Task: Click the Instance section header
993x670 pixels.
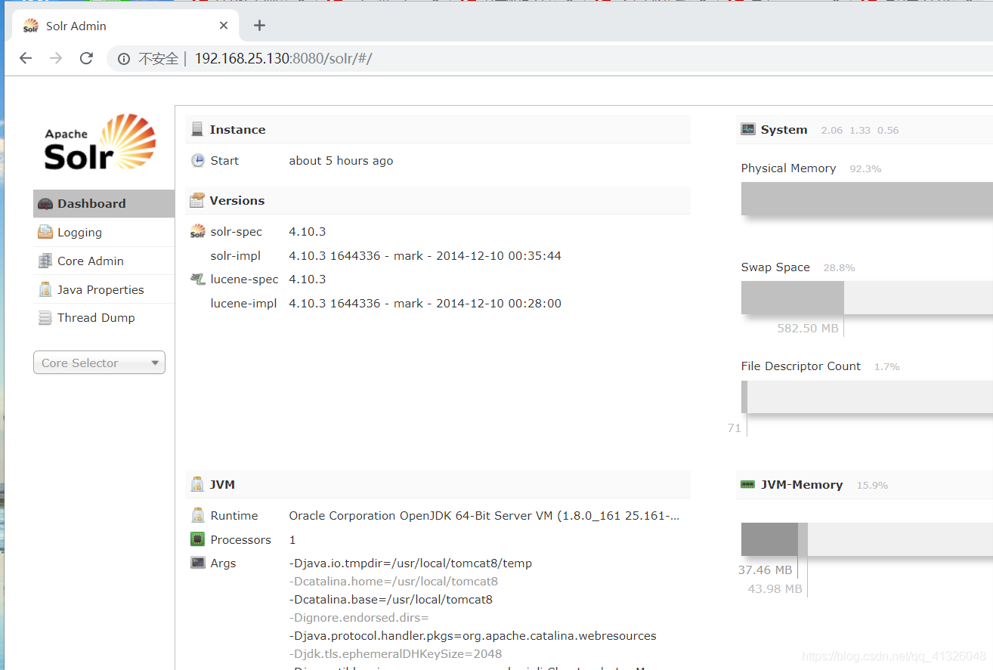Action: 438,129
